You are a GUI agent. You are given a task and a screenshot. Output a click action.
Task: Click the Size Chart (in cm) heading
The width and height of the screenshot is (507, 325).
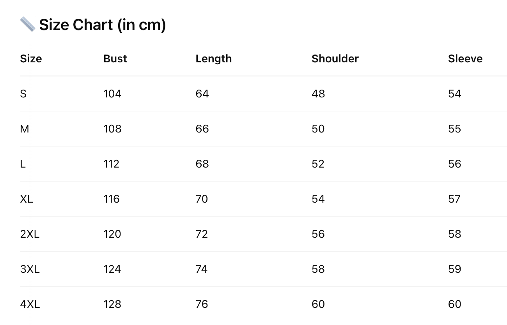[102, 25]
